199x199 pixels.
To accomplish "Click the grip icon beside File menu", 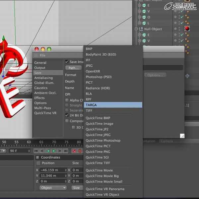I will coord(36,55).
